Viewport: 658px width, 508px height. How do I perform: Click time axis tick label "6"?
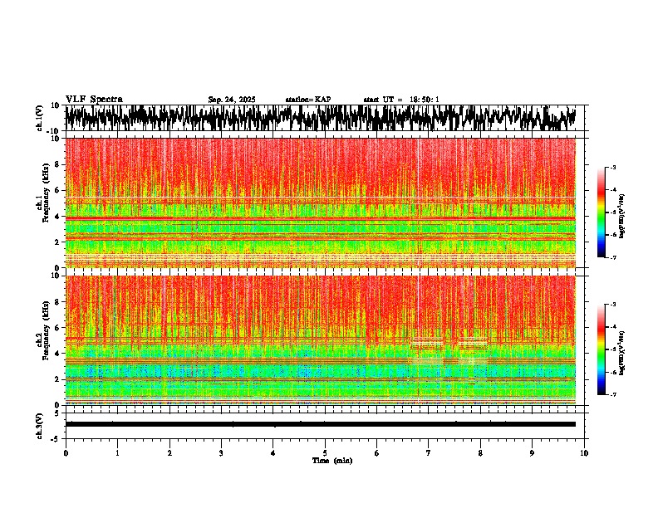point(377,453)
